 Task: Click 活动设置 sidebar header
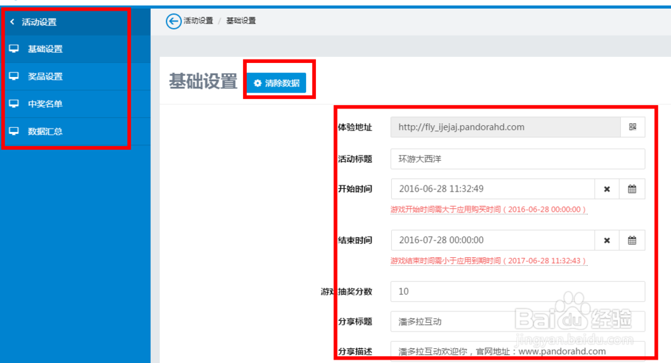pos(75,22)
